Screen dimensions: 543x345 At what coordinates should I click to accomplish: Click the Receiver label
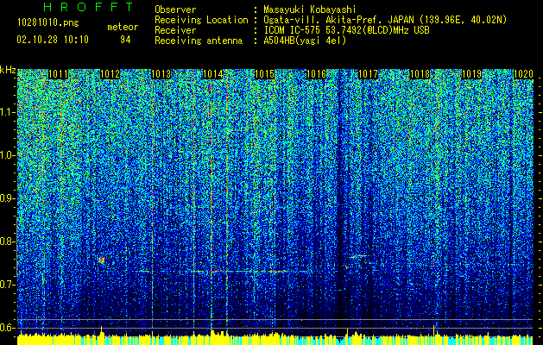(175, 30)
